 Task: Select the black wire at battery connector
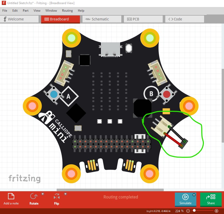coord(177,134)
